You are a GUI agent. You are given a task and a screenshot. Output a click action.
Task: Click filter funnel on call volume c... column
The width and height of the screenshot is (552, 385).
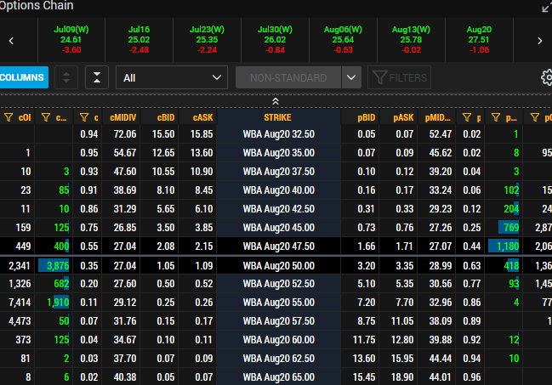coord(46,117)
